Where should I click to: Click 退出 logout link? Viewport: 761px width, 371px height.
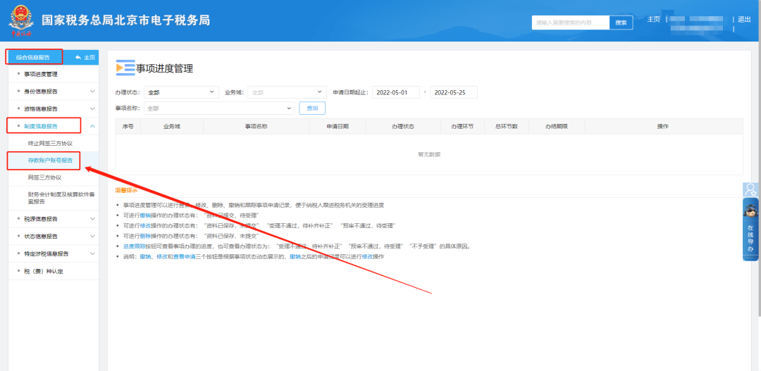pyautogui.click(x=744, y=20)
